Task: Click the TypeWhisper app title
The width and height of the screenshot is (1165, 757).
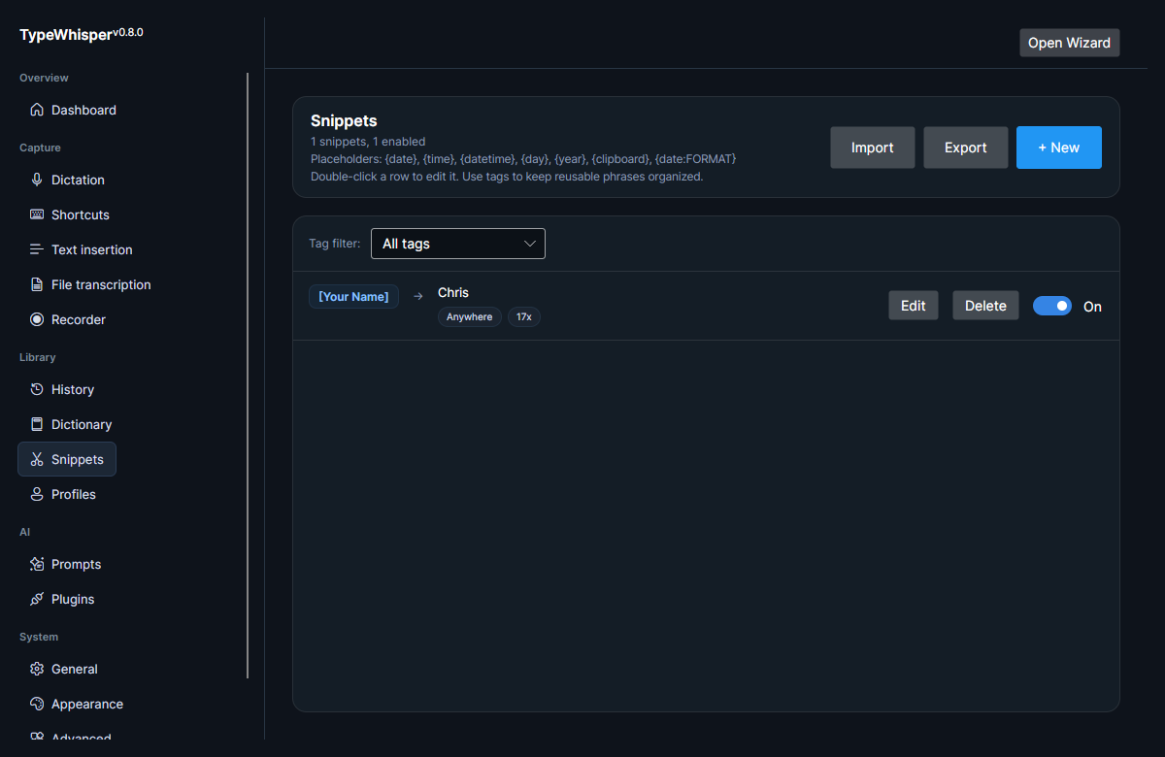Action: [x=65, y=35]
